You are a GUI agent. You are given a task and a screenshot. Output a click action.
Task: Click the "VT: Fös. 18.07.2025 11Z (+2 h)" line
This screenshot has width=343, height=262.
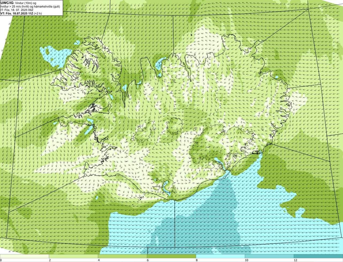(x=21, y=13)
